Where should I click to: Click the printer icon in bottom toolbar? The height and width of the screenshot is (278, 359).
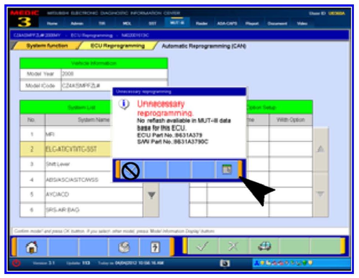coord(124,246)
